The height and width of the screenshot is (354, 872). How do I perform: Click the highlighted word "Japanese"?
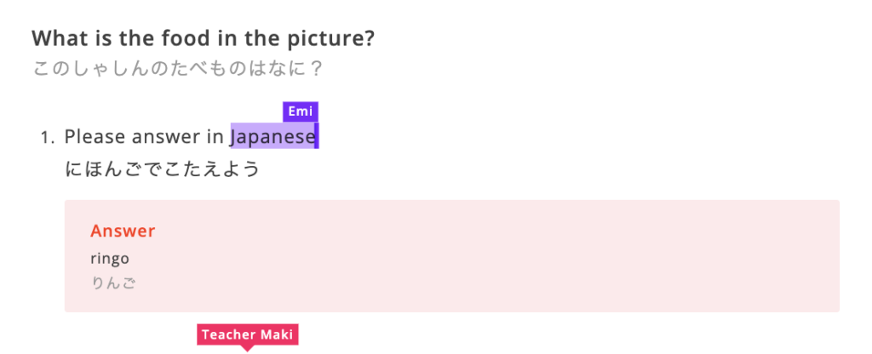point(273,136)
